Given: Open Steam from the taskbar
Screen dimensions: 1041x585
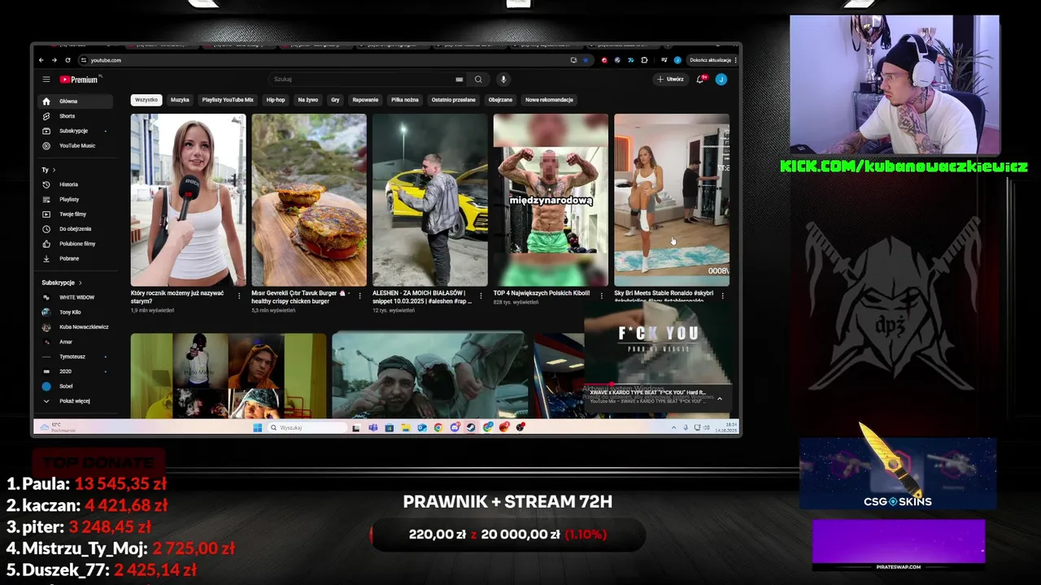Looking at the screenshot, I should [x=471, y=427].
